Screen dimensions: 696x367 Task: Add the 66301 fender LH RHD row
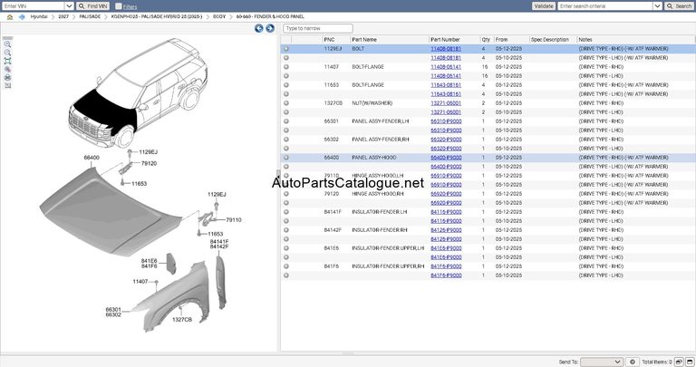(x=286, y=121)
